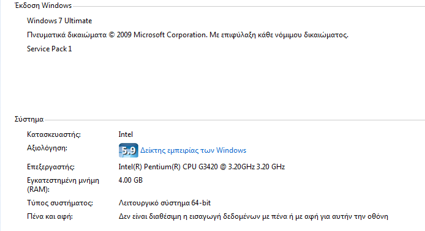Screen dimensions: 425x231
Task: Click the Εγκατεστημένη μνήμη (RAM) label
Action: [x=63, y=185]
